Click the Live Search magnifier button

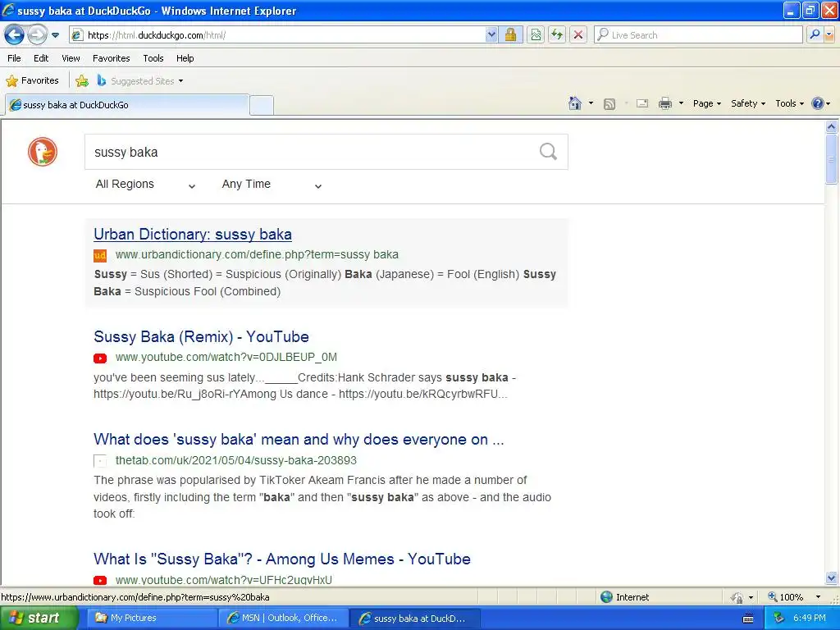tap(815, 35)
